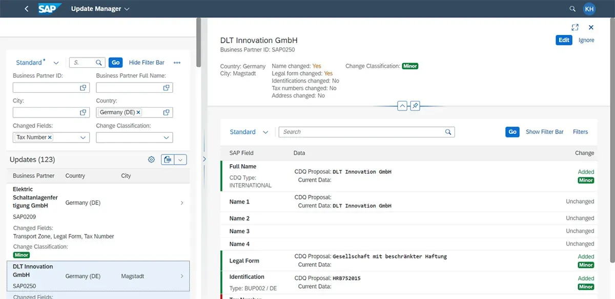Click the magnifier in left search field
Image resolution: width=615 pixels, height=299 pixels.
99,63
